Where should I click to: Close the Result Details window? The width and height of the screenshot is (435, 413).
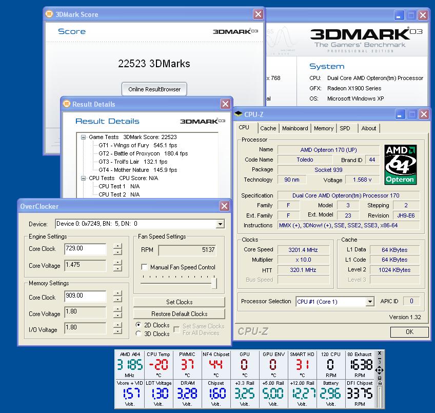click(225, 104)
